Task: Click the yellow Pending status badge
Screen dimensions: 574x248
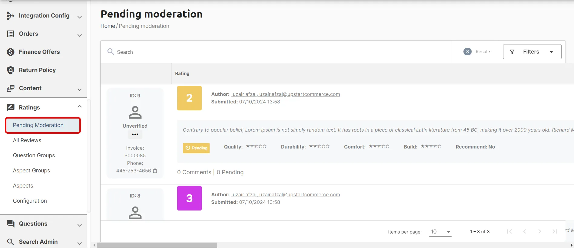Action: pos(196,148)
